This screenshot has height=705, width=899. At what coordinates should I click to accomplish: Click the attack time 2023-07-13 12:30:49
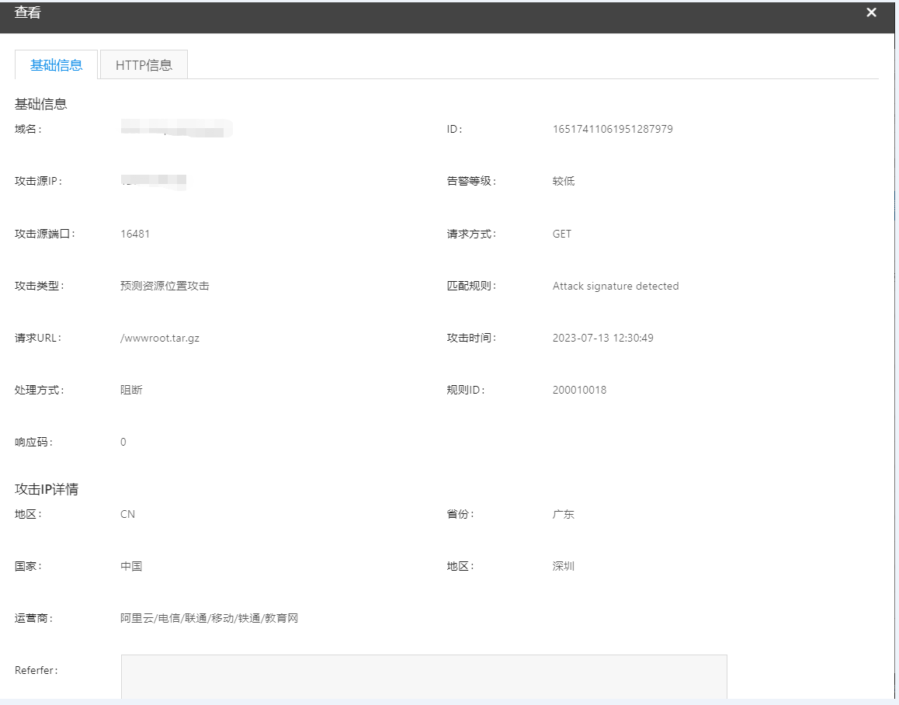[602, 339]
